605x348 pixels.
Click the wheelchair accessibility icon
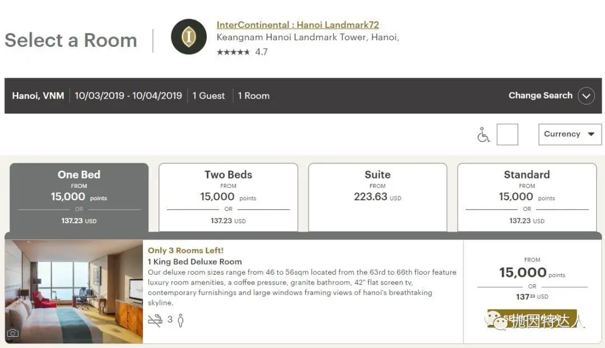pyautogui.click(x=483, y=134)
